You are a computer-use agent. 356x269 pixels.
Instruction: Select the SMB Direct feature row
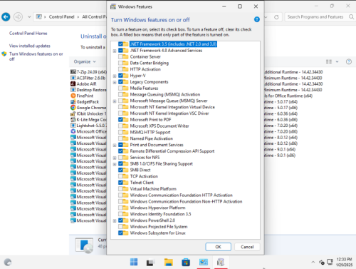coord(140,170)
